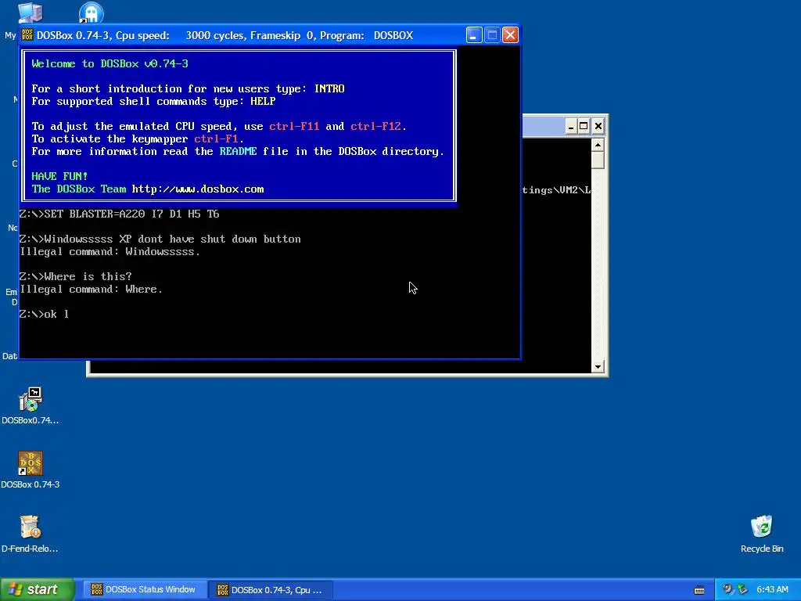Click the 'SET BLASTER=A220 I7 D1 H5 T6' line
Image resolution: width=801 pixels, height=601 pixels.
120,214
